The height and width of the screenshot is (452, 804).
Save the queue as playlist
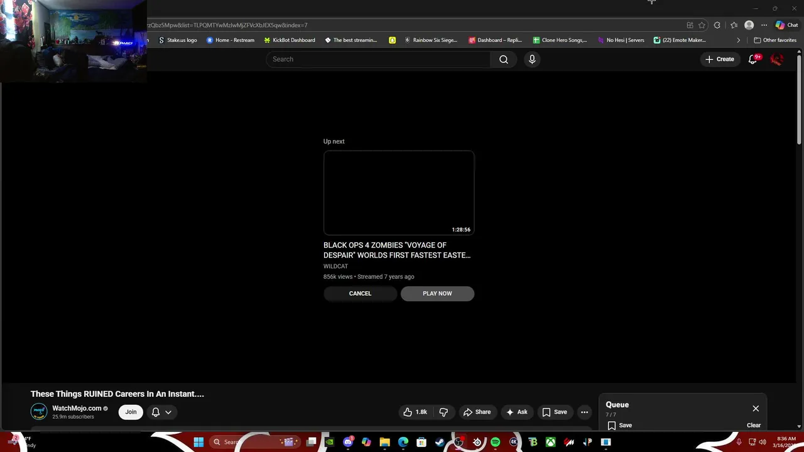[x=619, y=425]
